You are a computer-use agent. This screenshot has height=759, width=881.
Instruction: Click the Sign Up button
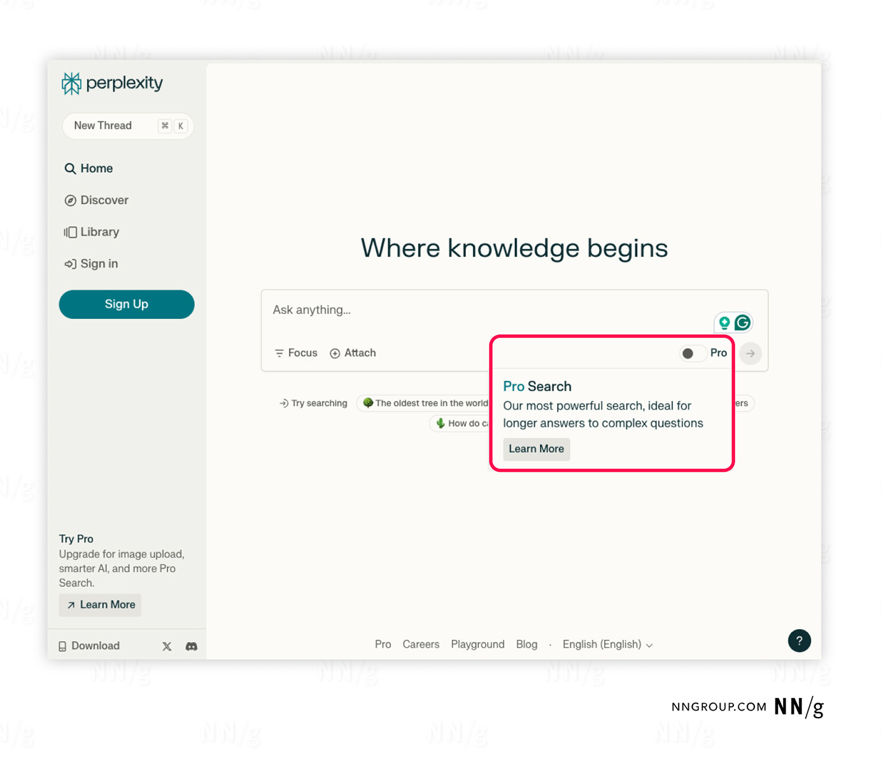pos(126,304)
